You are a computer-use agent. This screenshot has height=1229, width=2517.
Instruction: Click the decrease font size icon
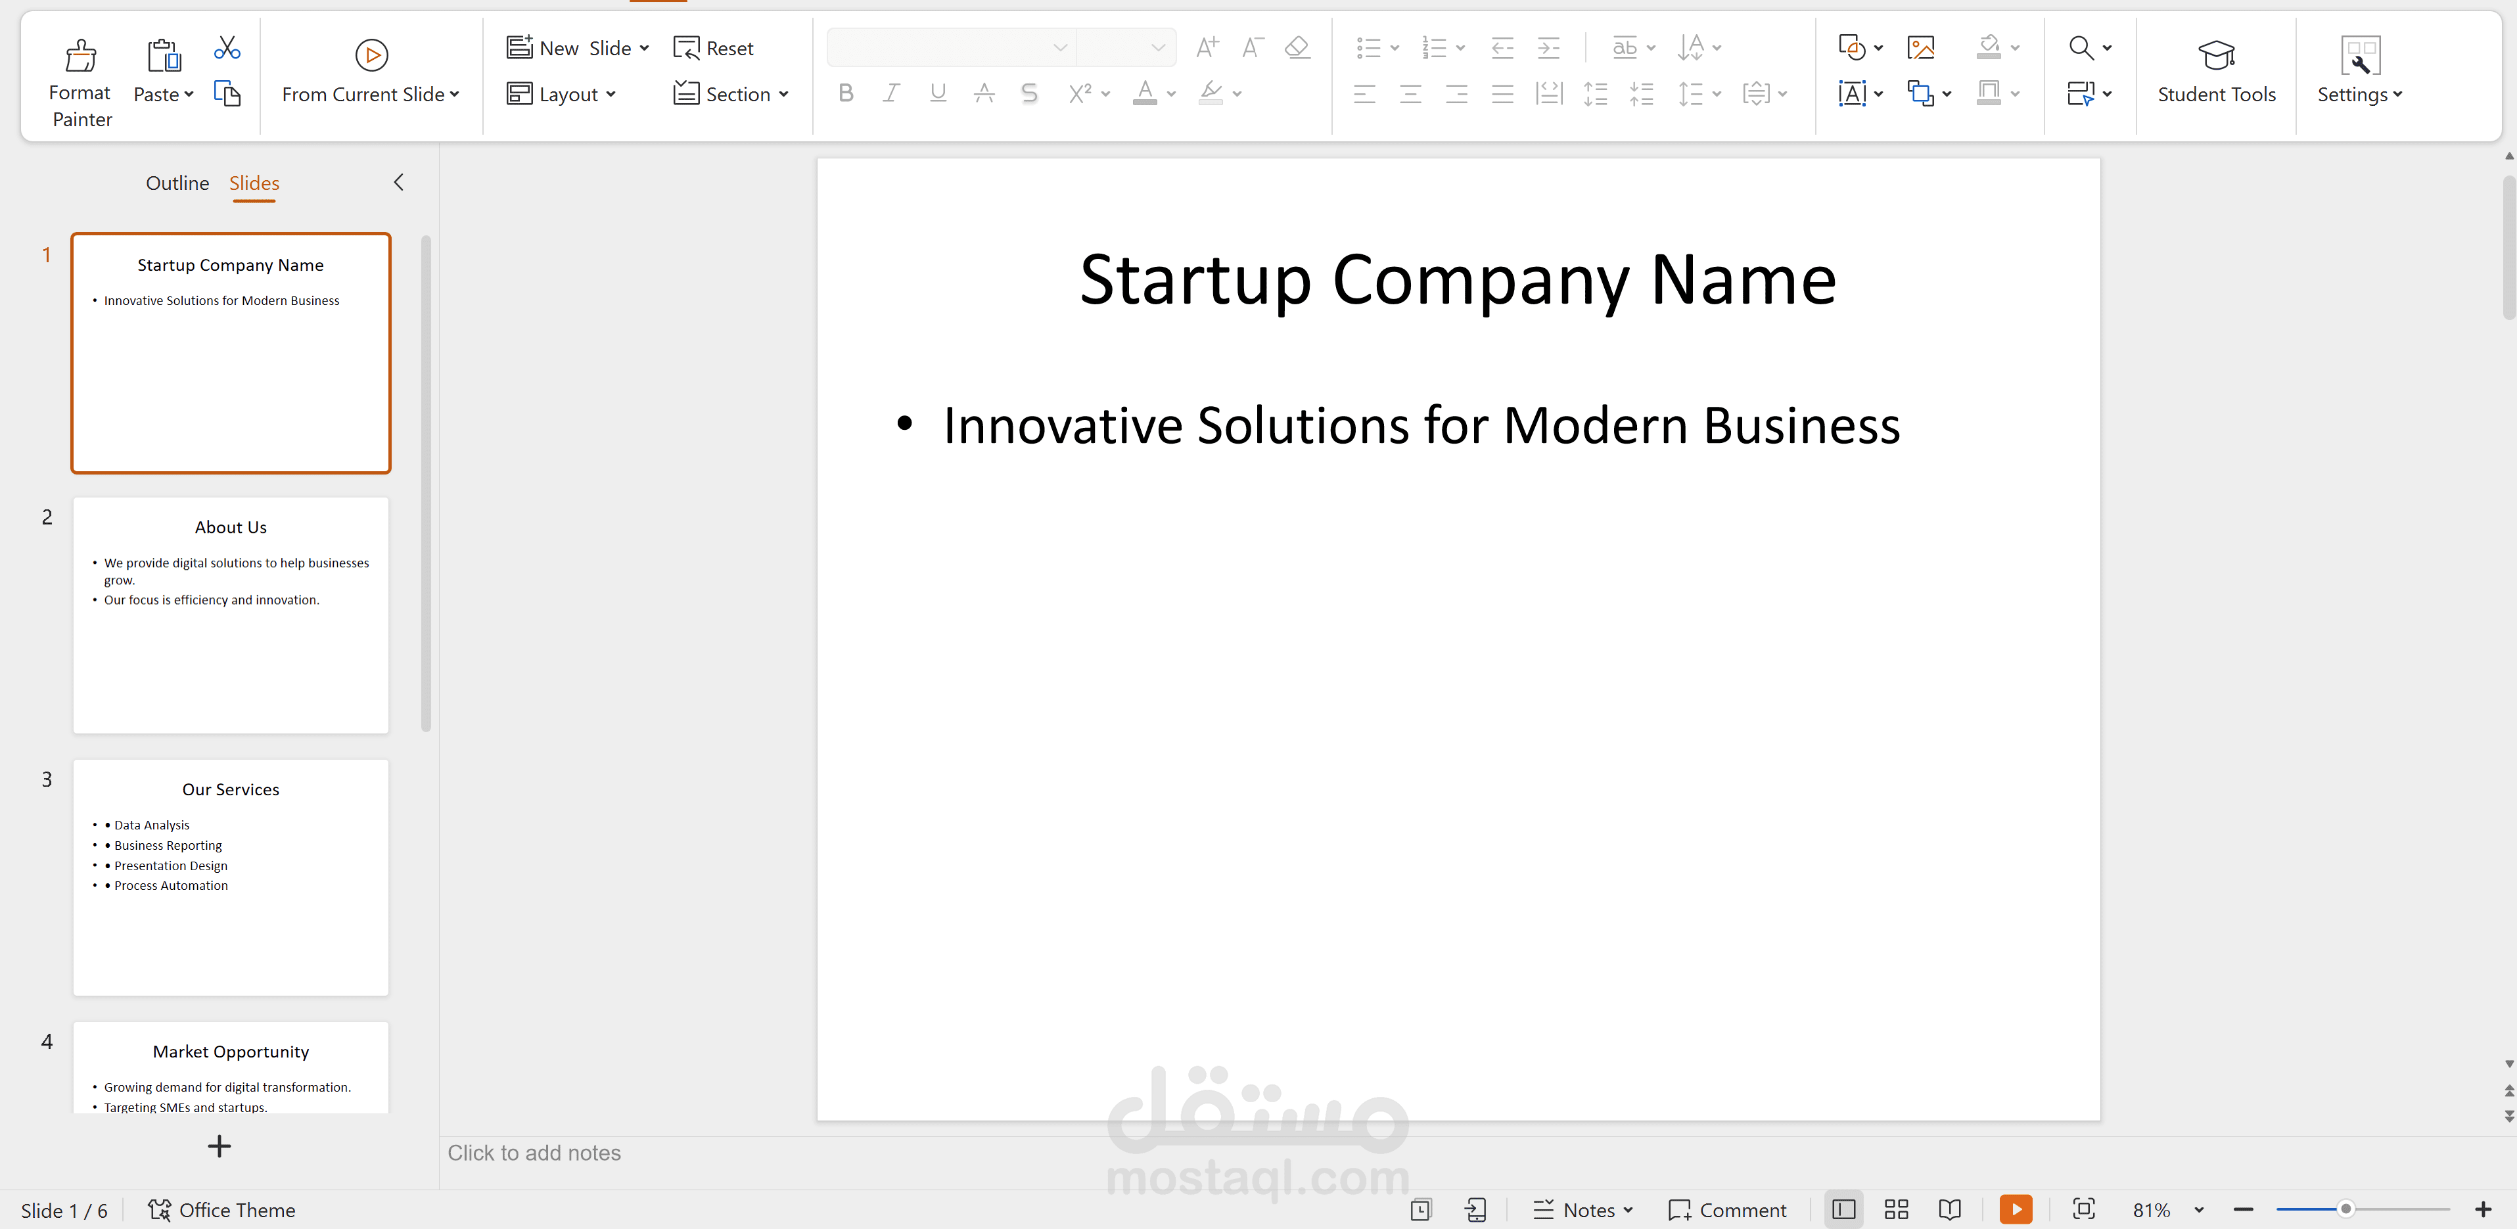coord(1253,47)
